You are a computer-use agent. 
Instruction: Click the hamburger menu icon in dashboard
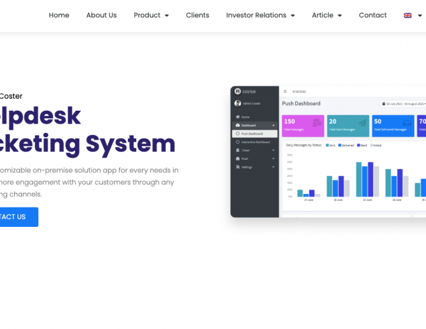tap(285, 91)
